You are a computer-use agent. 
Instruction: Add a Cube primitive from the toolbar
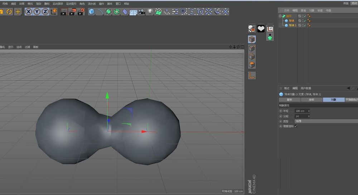(x=92, y=12)
